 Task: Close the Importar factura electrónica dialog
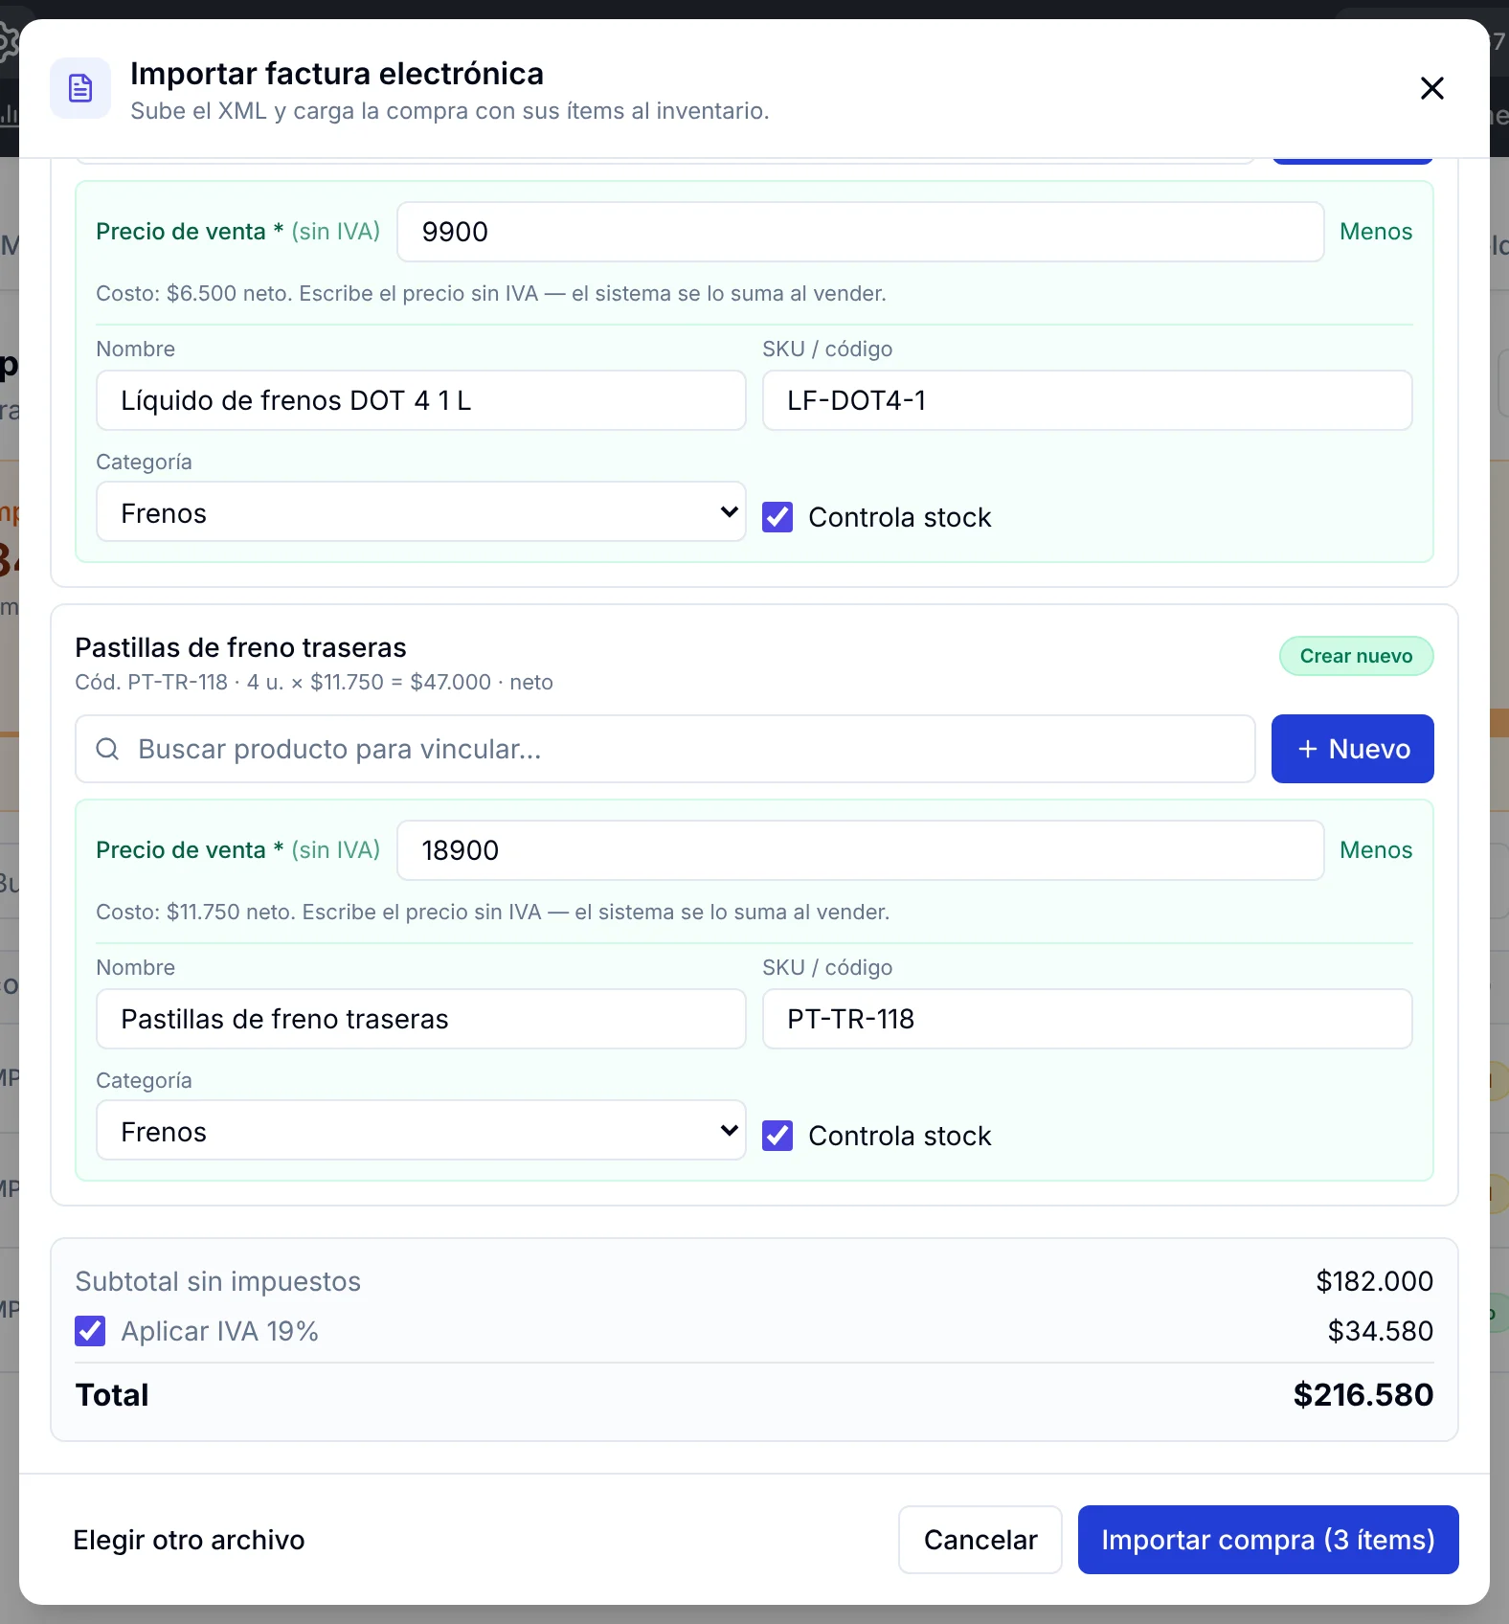point(1431,88)
